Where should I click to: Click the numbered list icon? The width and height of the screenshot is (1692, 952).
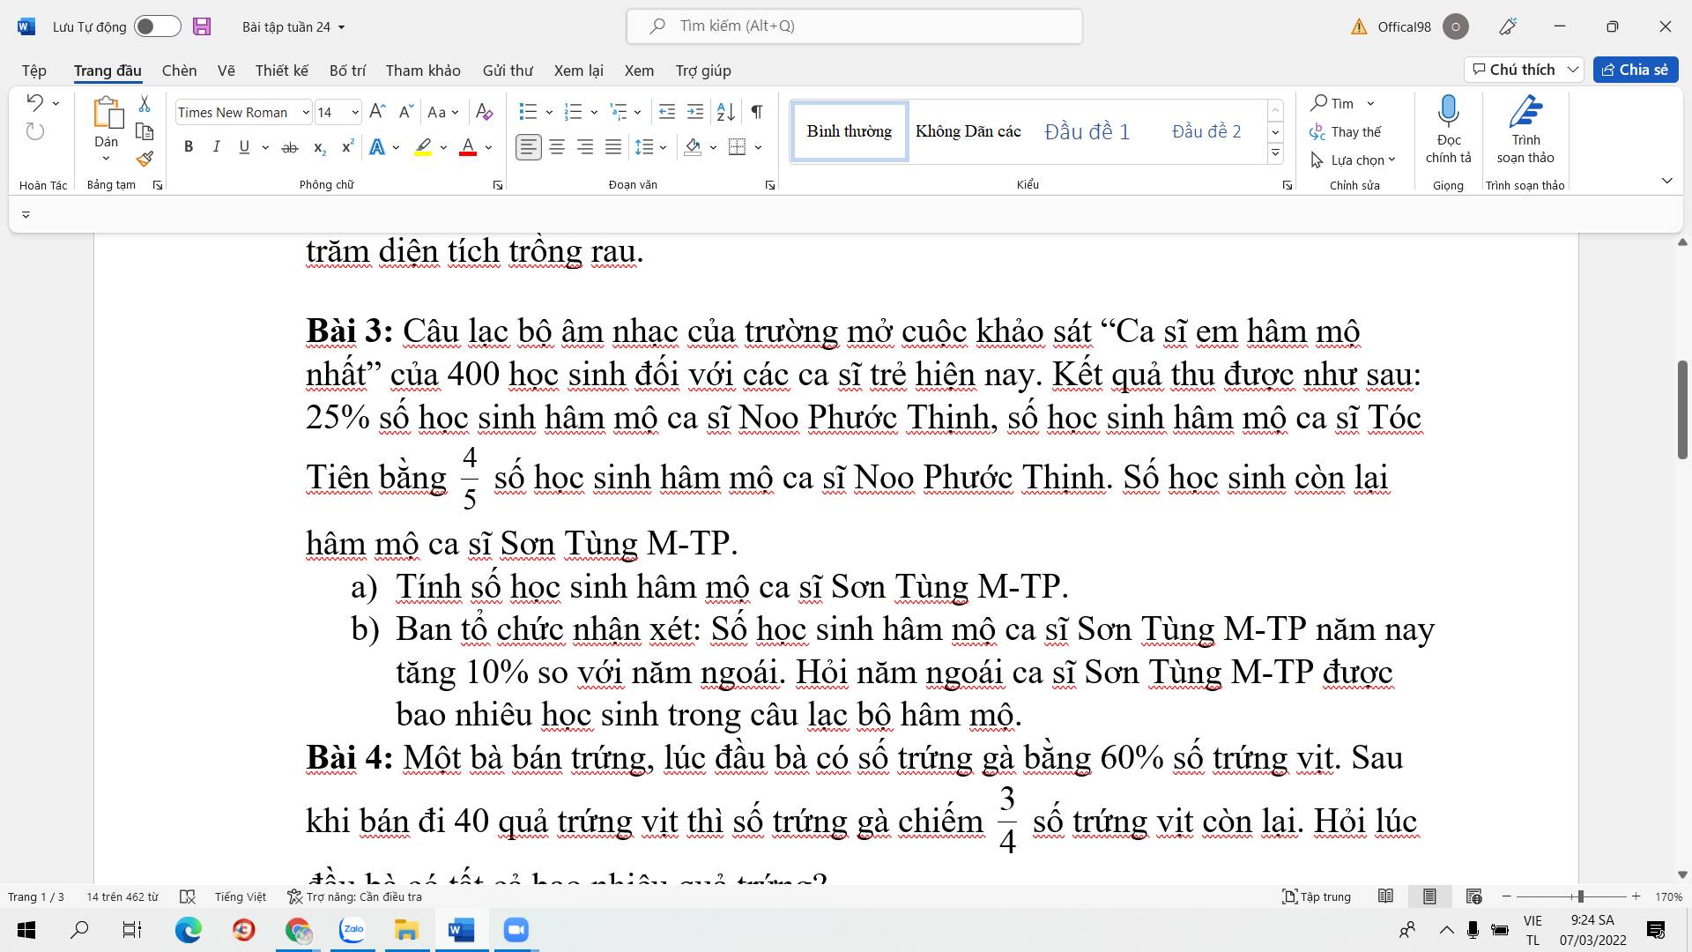click(573, 112)
